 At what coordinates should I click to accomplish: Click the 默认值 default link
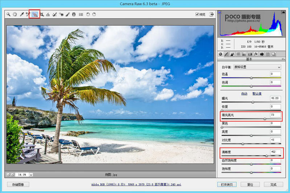(x=257, y=94)
